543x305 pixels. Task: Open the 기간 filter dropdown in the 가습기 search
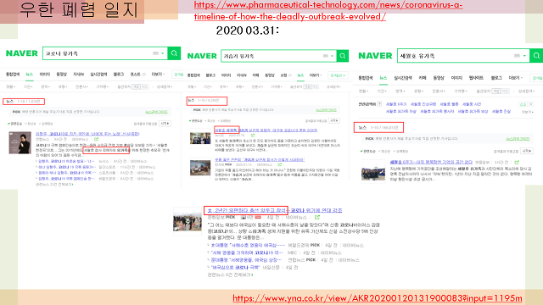click(x=207, y=86)
